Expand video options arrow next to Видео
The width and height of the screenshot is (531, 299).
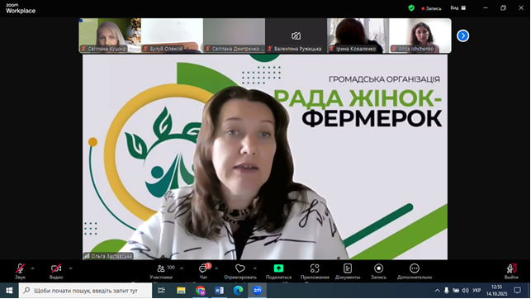point(70,268)
